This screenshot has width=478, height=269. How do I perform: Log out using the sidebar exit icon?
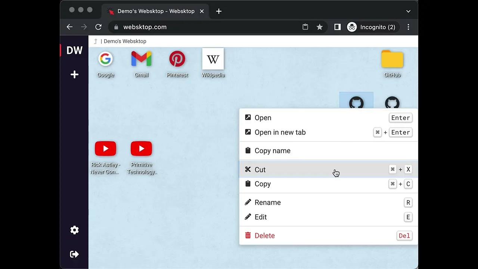74,254
